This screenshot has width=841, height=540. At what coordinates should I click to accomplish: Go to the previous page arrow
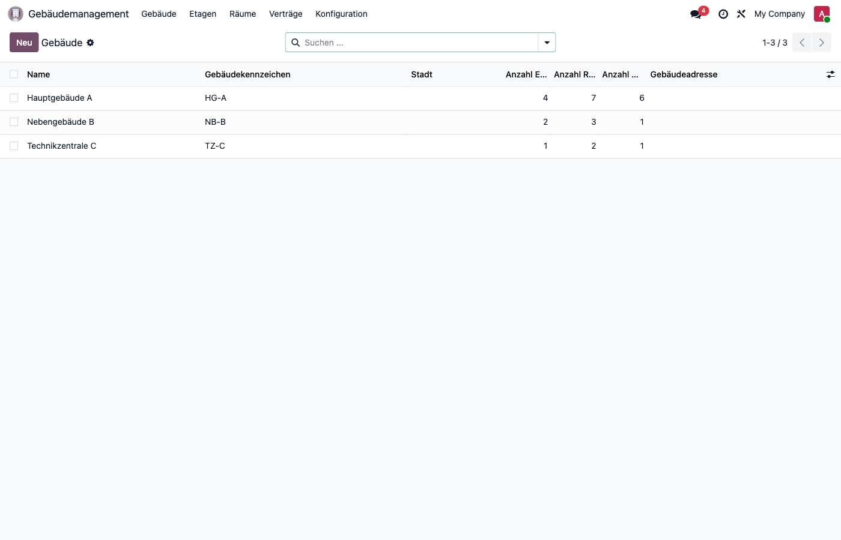[x=802, y=43]
